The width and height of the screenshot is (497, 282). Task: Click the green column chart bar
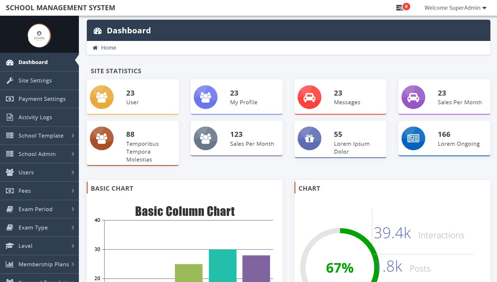point(189,273)
